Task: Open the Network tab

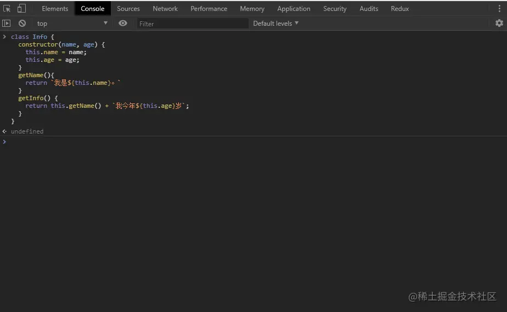Action: pyautogui.click(x=165, y=9)
